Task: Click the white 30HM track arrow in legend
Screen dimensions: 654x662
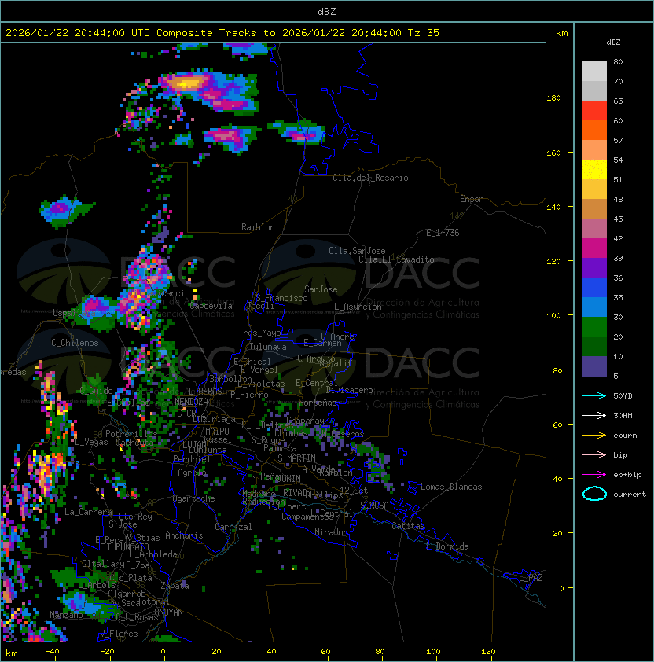Action: tap(594, 415)
